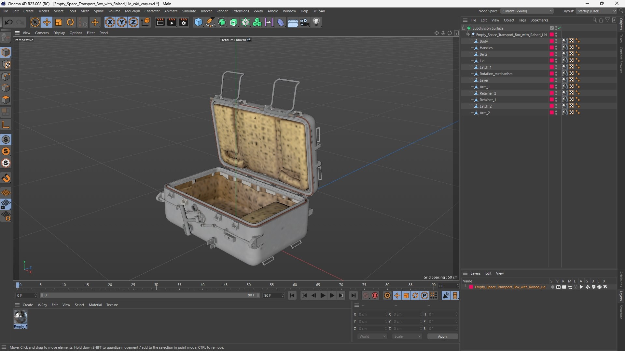This screenshot has width=625, height=351.
Task: Select Texture mode in left palette
Action: 6,64
